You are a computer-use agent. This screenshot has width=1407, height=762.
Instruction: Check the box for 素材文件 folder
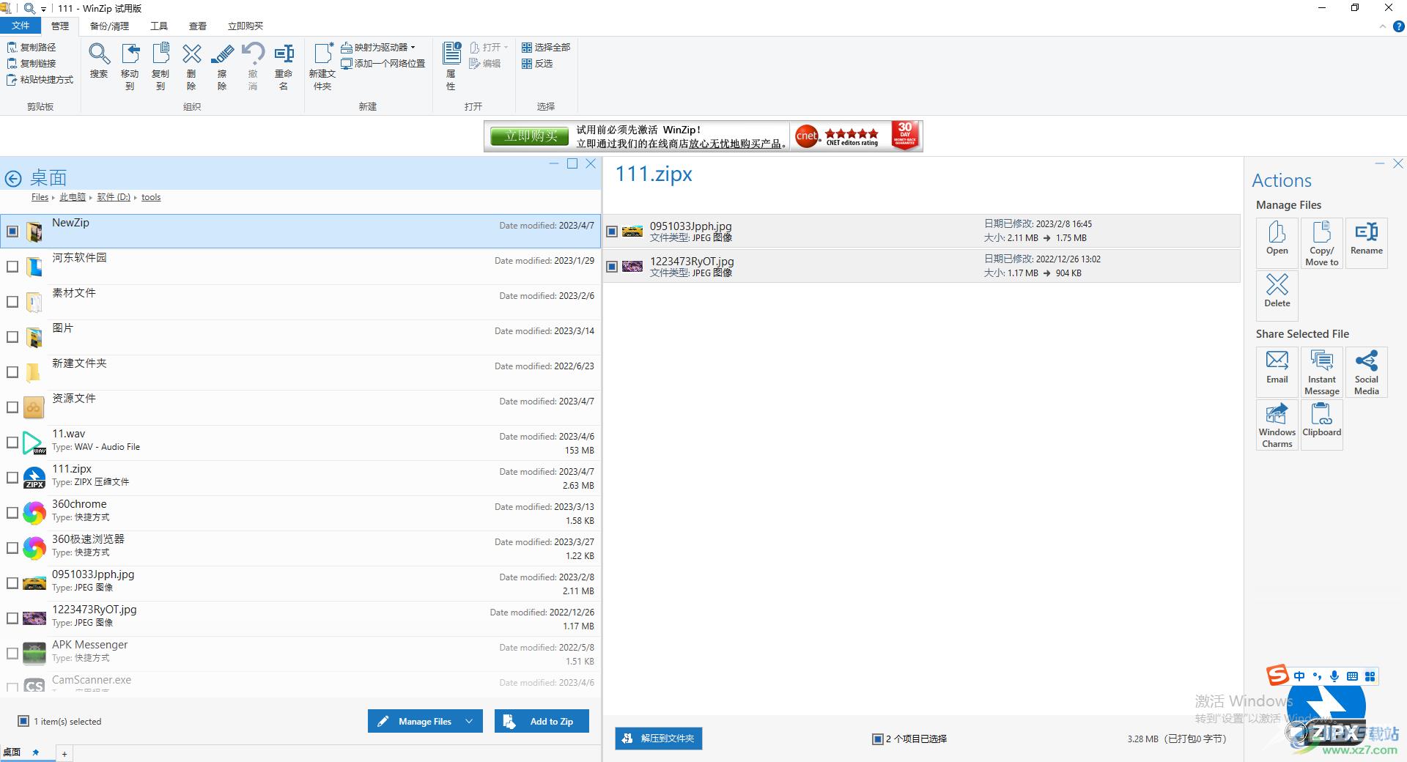pyautogui.click(x=12, y=302)
